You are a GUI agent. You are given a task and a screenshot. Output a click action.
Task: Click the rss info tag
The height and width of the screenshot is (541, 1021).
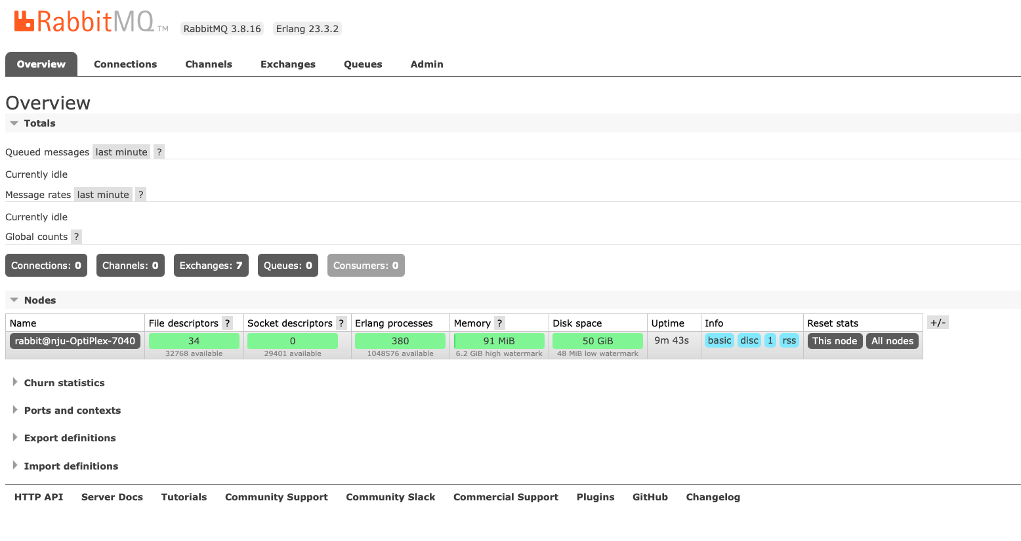point(789,340)
